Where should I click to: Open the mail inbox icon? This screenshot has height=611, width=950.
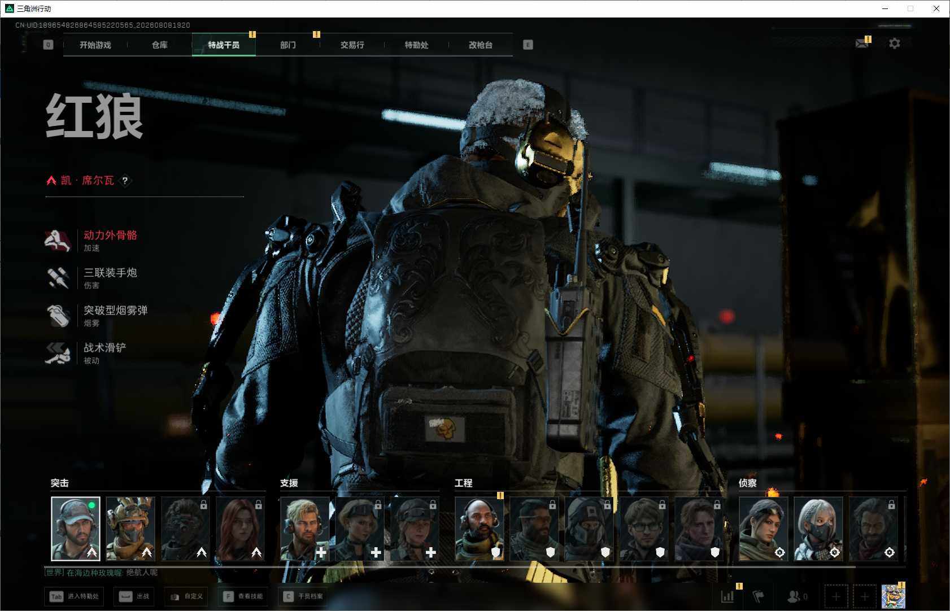click(862, 43)
